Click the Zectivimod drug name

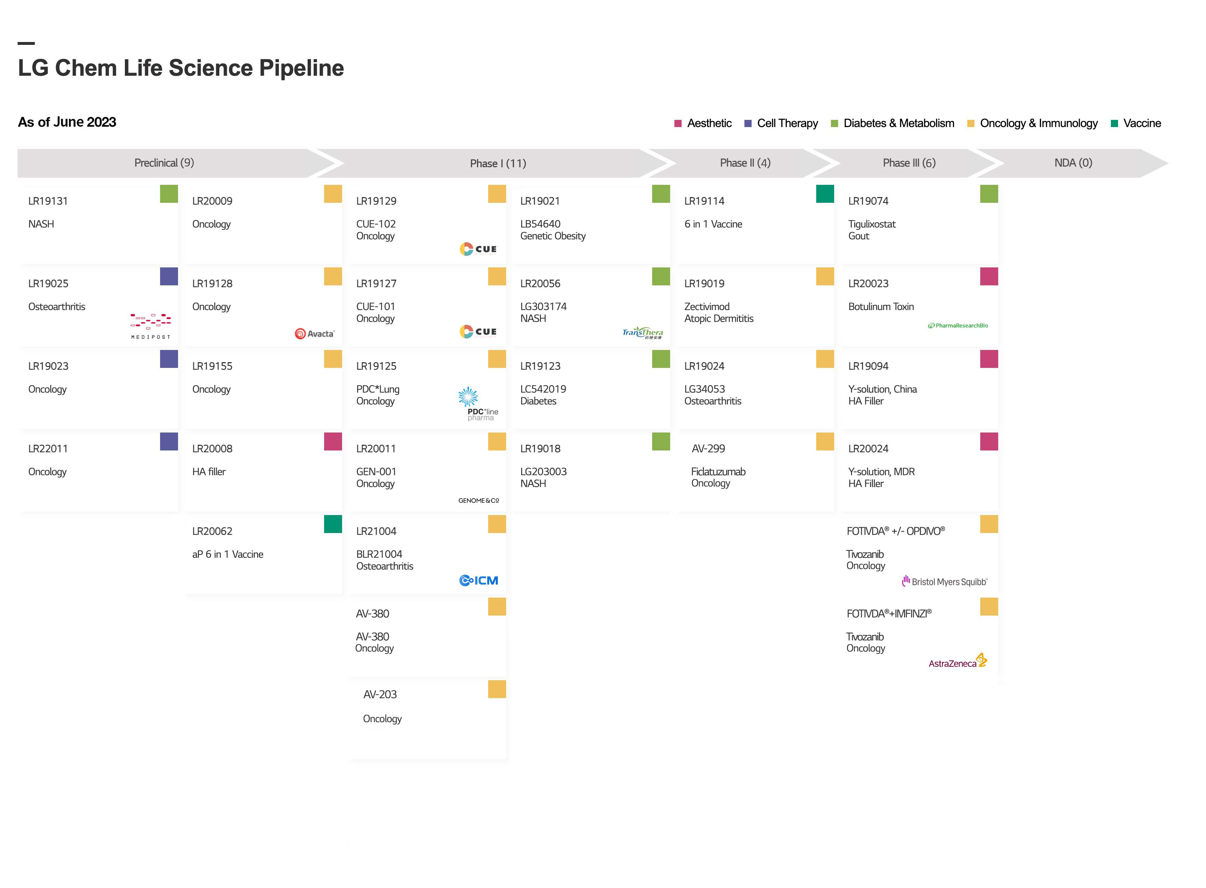pos(707,307)
